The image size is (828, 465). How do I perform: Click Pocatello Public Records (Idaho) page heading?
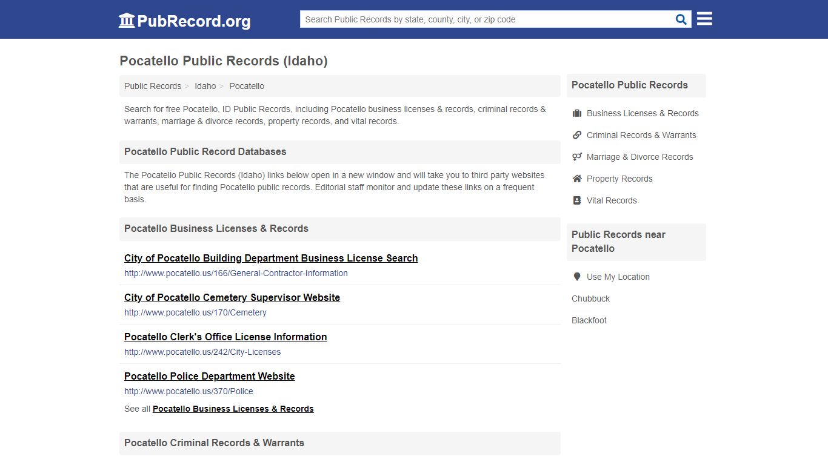point(224,61)
